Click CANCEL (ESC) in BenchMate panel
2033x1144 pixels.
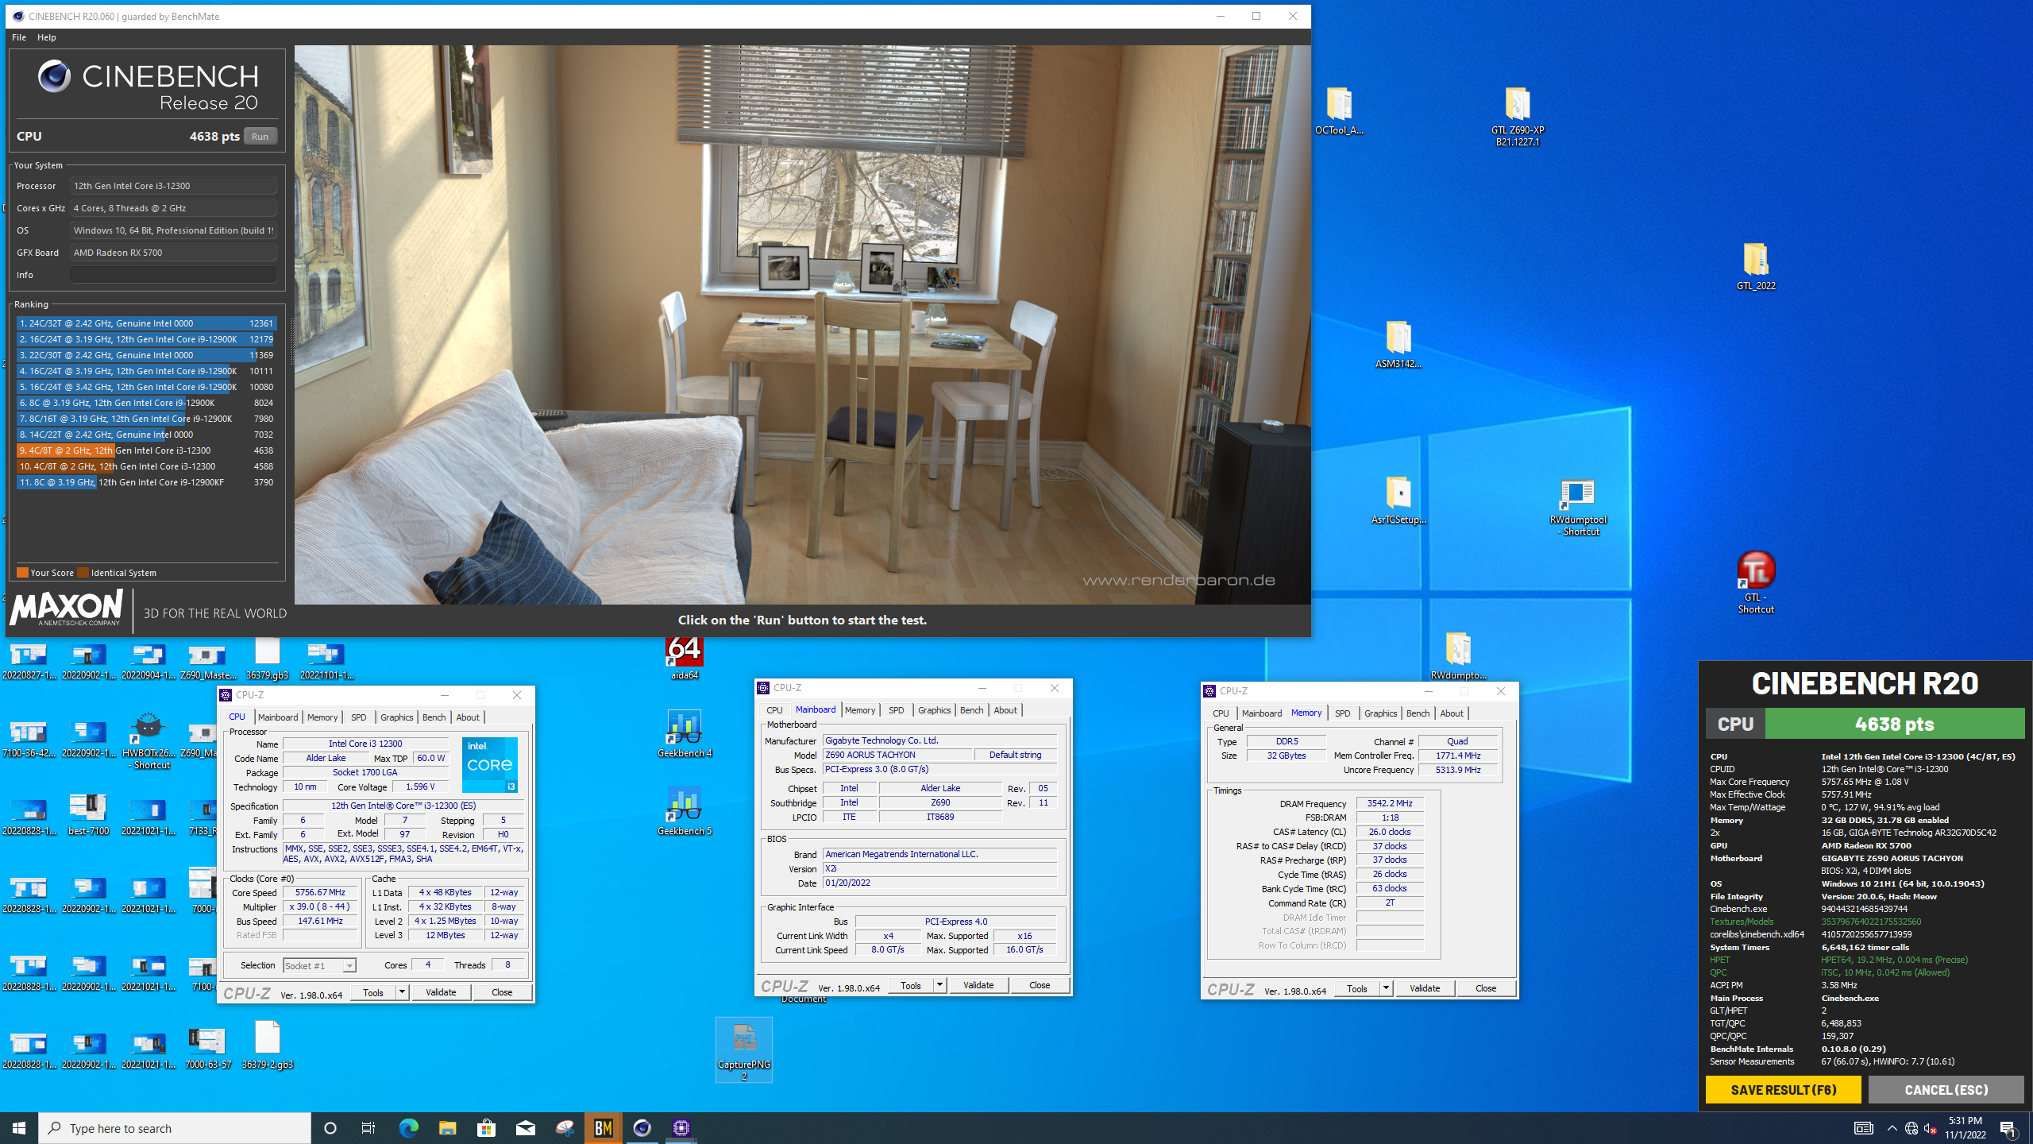click(x=1946, y=1089)
